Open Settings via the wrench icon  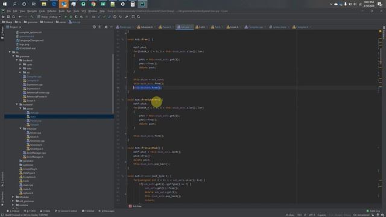click(x=127, y=17)
